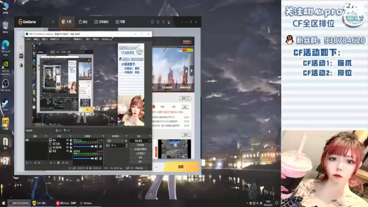Click the yellow launch game button

[x=181, y=167]
